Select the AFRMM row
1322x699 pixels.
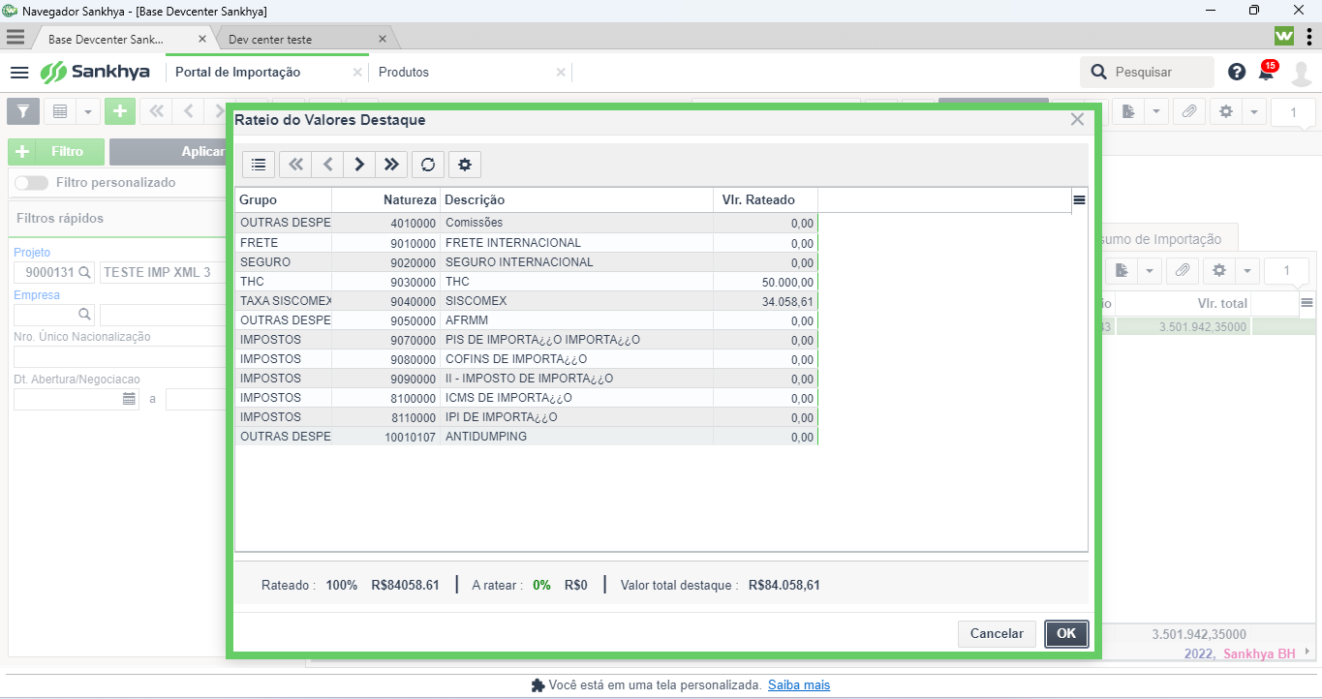coord(527,320)
